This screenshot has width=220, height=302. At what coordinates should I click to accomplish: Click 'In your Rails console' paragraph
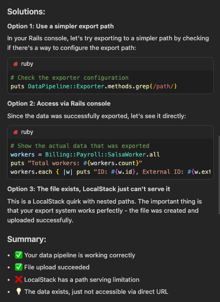[108, 43]
